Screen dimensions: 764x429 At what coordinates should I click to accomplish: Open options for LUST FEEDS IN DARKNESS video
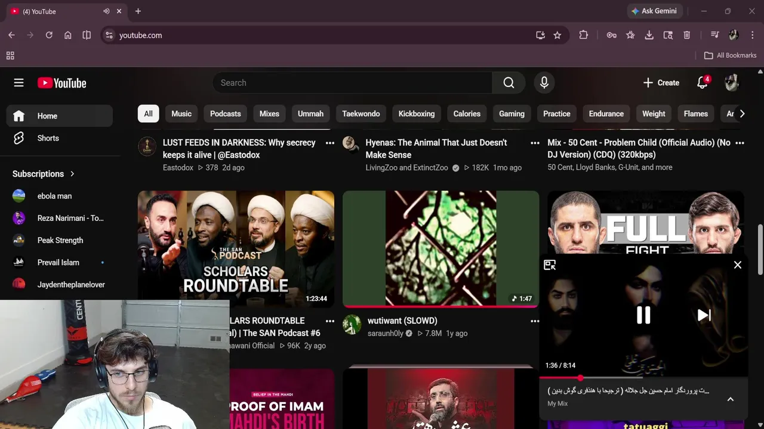(330, 143)
